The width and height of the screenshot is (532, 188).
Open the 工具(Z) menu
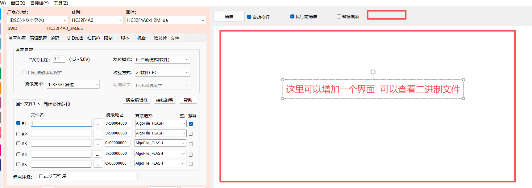tap(61, 3)
